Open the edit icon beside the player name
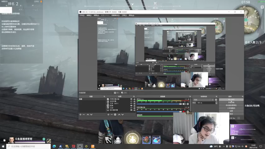 click(x=49, y=141)
